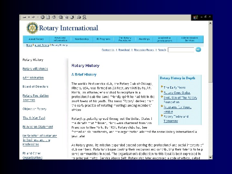The height and width of the screenshot is (174, 232).
Task: Open the Administrative Services menu
Action: point(190,39)
